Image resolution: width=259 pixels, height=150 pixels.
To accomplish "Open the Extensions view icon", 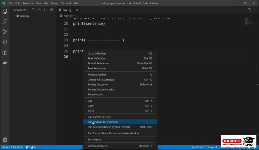I will click(x=5, y=52).
